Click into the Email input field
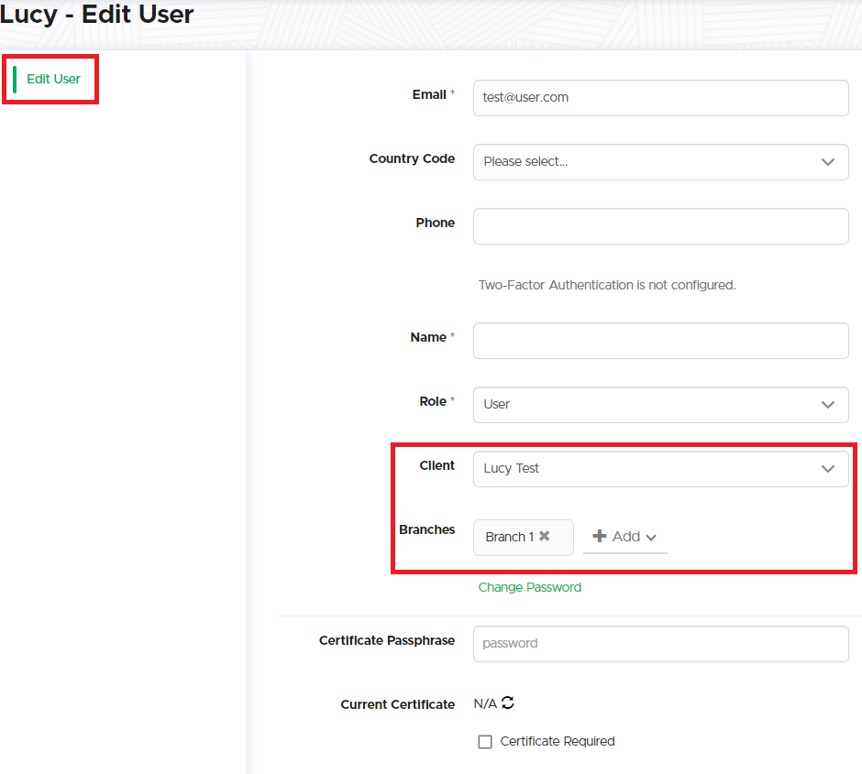Viewport: 862px width, 774px height. [x=660, y=98]
